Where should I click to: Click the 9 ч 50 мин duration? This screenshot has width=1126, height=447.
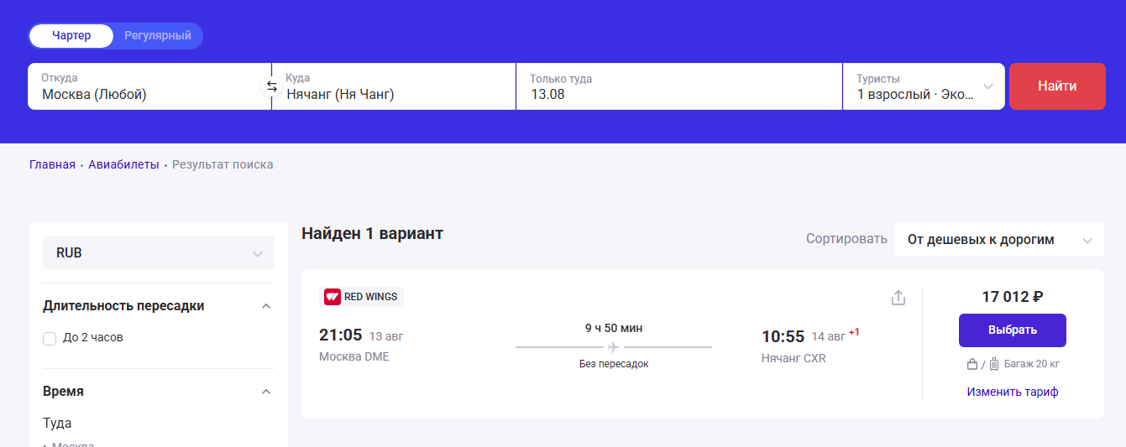614,328
